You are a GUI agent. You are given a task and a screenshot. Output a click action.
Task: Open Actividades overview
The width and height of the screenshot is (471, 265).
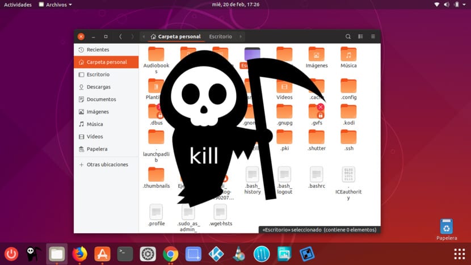(x=18, y=5)
